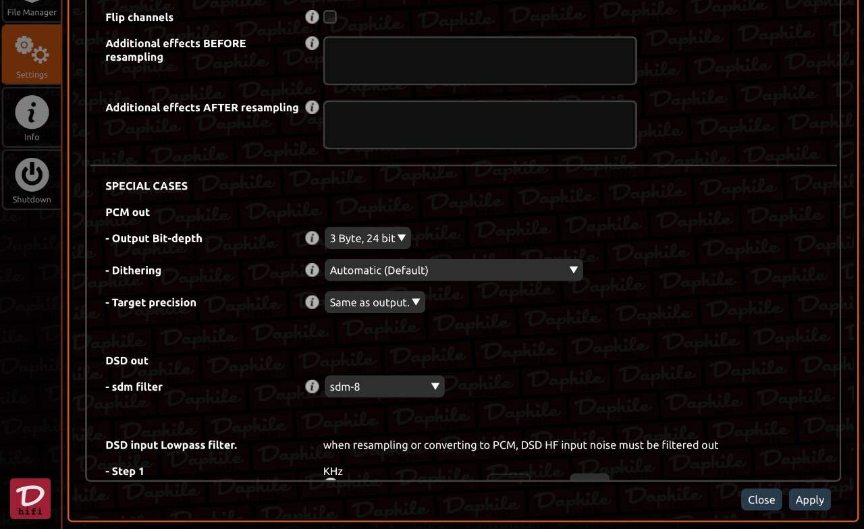The image size is (864, 529).
Task: Open the Output Bit-depth dropdown
Action: 367,238
